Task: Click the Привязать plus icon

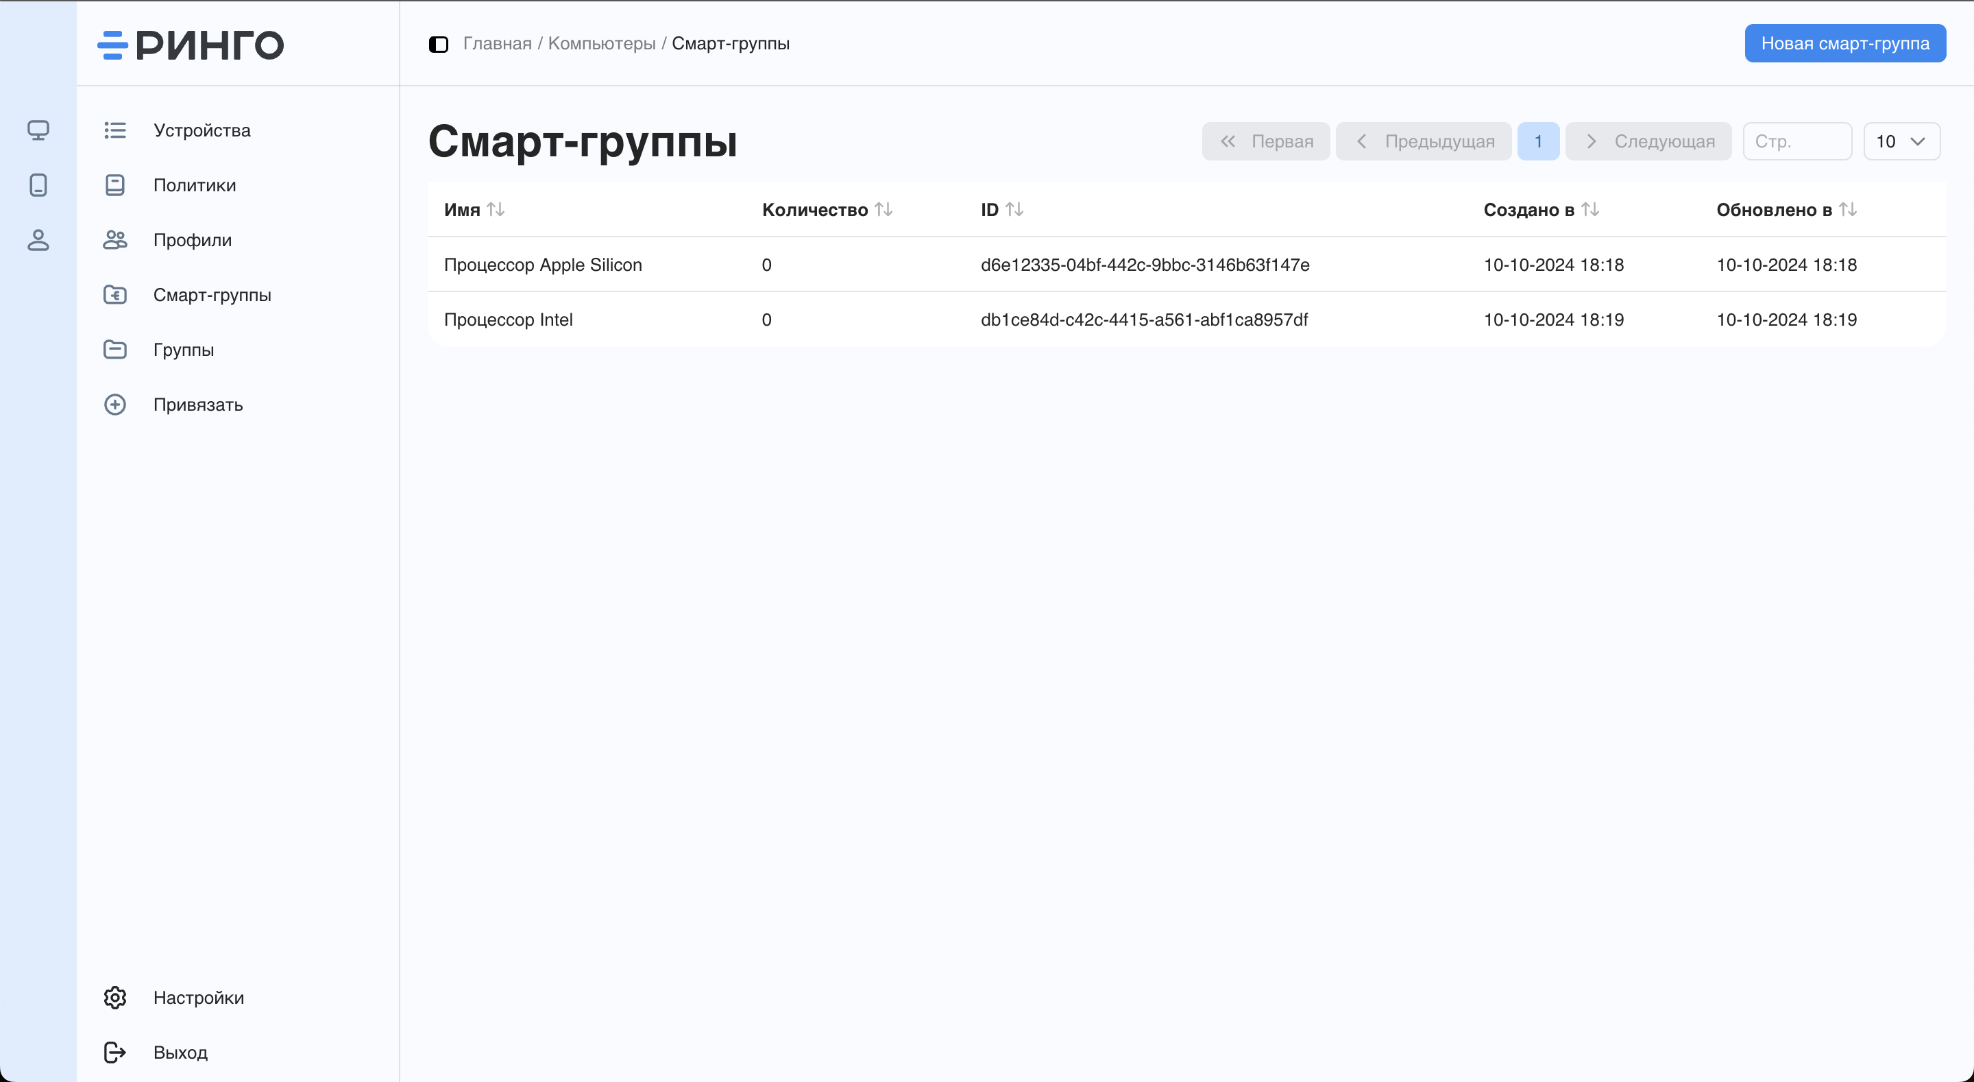Action: coord(114,404)
